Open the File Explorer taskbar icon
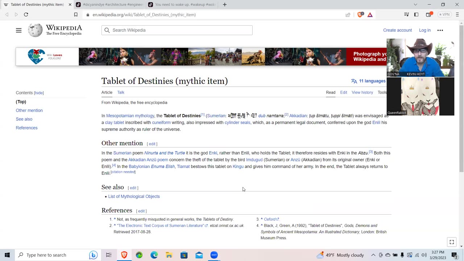 pos(169,255)
